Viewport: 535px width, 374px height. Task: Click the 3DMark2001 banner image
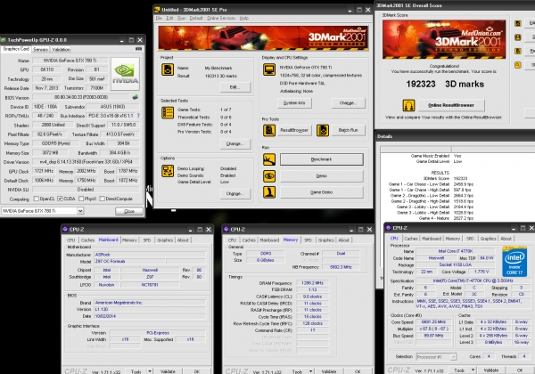coord(263,37)
